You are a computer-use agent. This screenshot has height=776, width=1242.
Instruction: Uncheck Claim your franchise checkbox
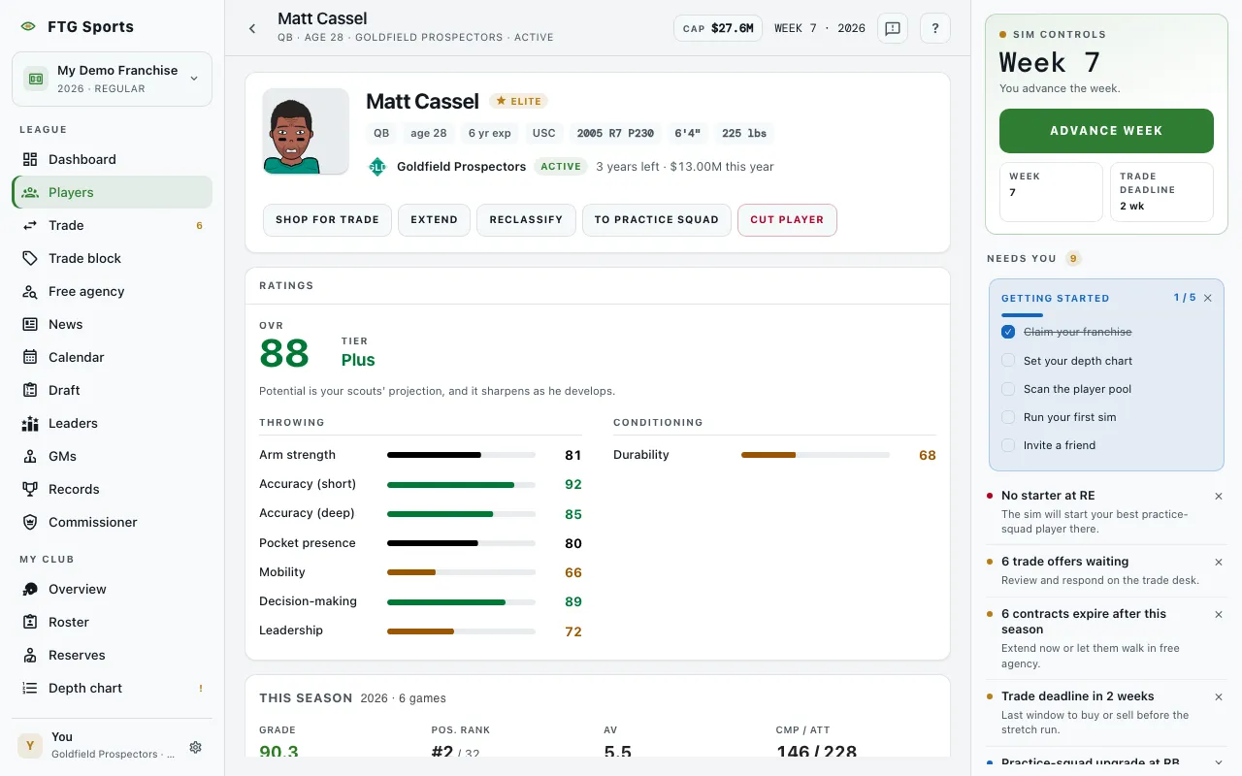click(x=1008, y=332)
